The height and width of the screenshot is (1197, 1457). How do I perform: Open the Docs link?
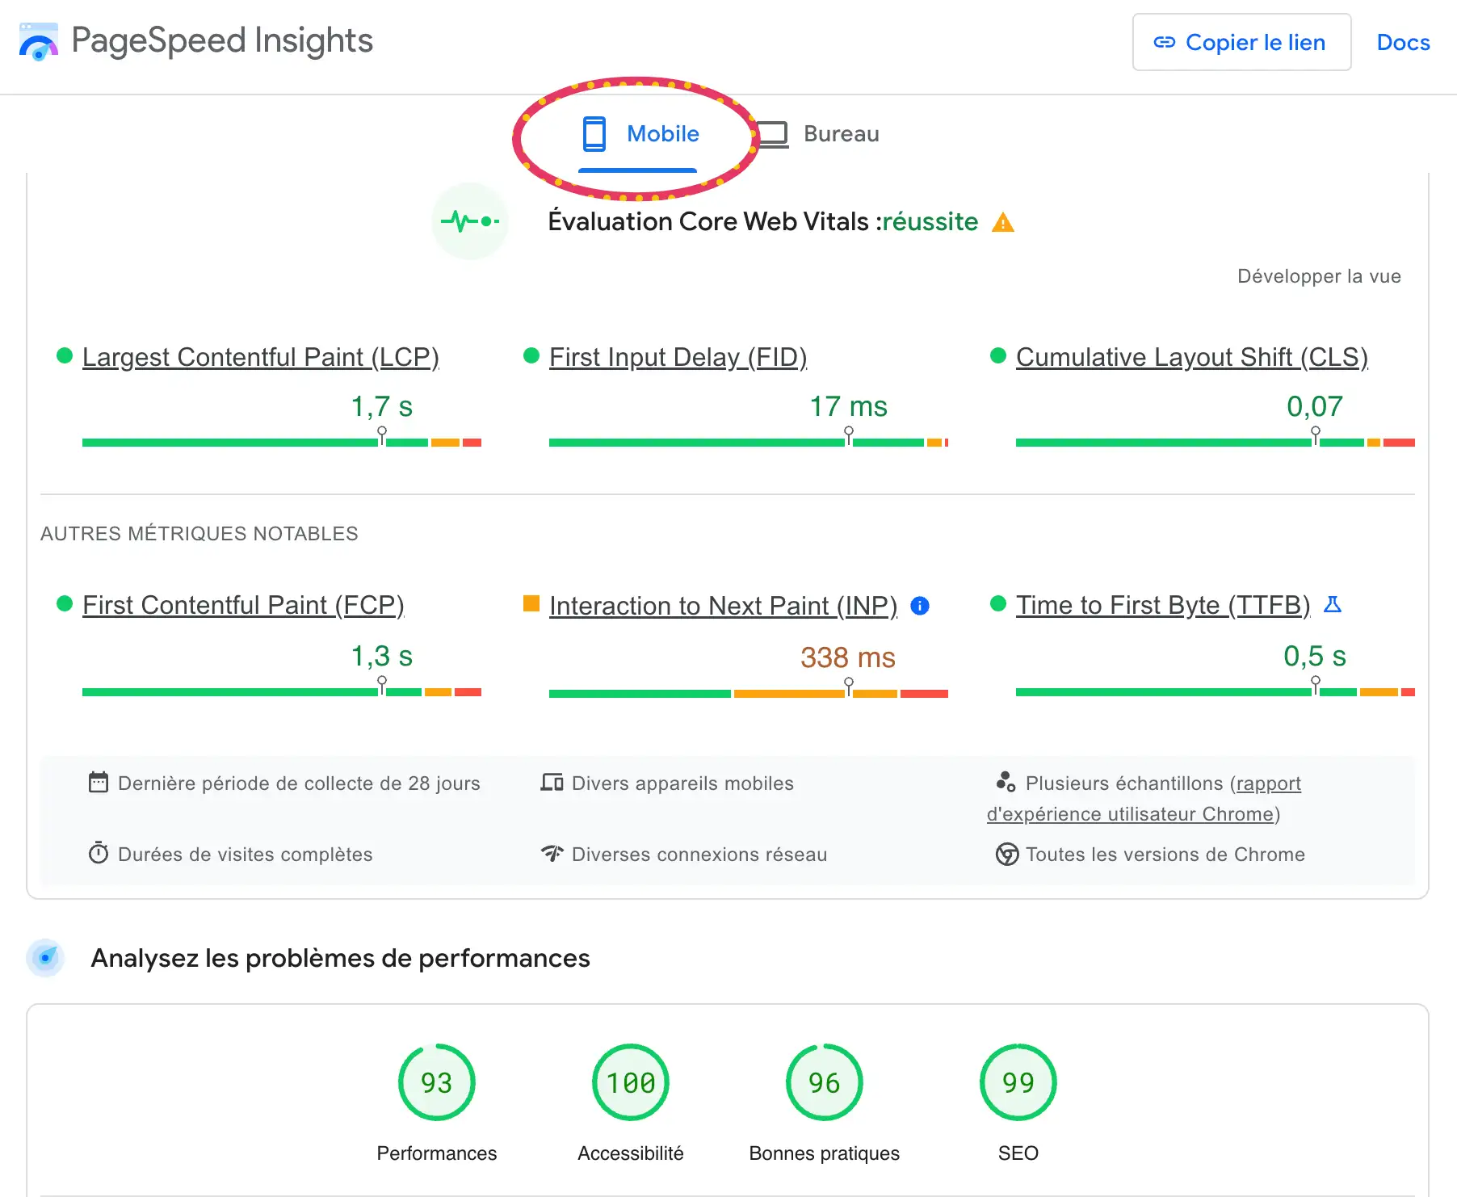tap(1403, 42)
